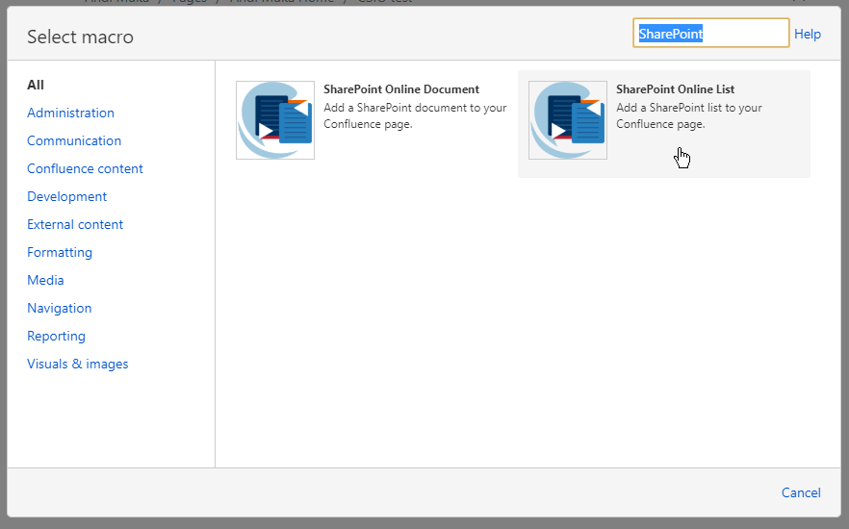849x529 pixels.
Task: Filter by Reporting macros
Action: (x=56, y=336)
